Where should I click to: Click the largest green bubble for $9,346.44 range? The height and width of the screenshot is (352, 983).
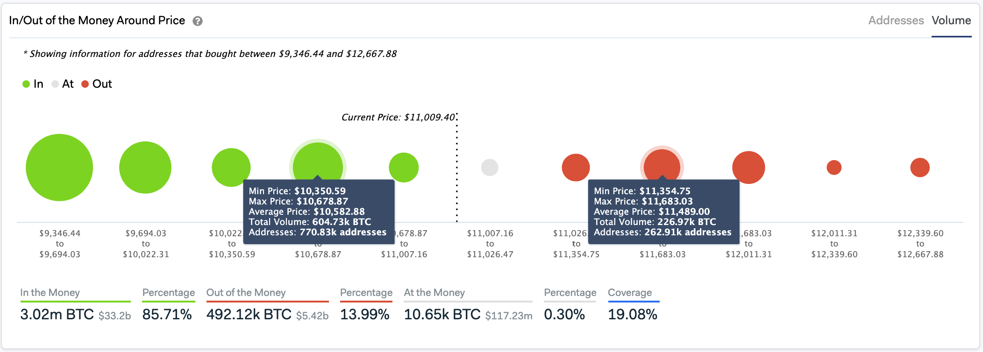(x=59, y=167)
